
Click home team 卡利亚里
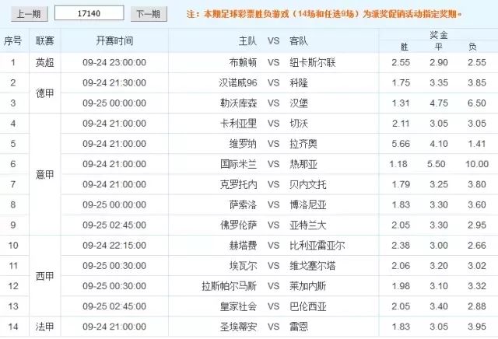tap(239, 124)
